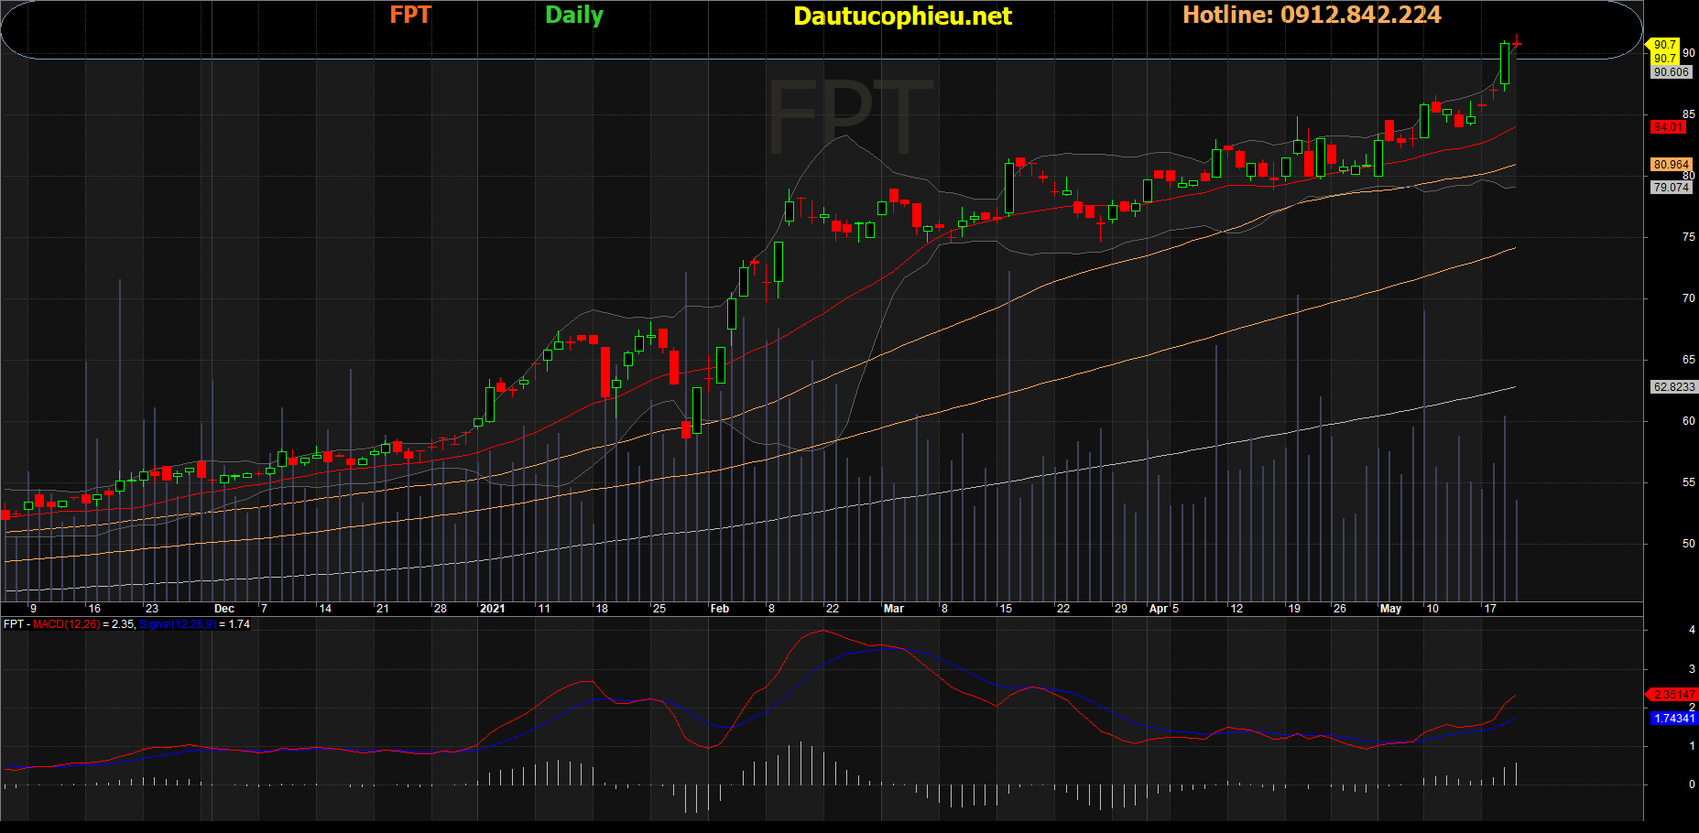Select the 90.606 price tag
The width and height of the screenshot is (1699, 833).
point(1672,72)
